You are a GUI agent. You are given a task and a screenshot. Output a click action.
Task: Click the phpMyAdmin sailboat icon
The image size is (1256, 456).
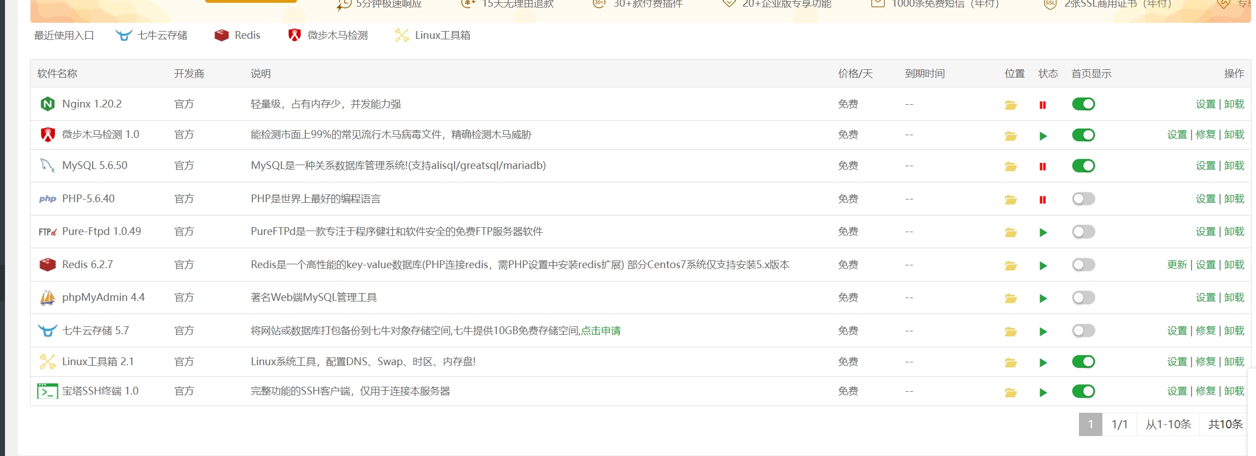tap(48, 298)
